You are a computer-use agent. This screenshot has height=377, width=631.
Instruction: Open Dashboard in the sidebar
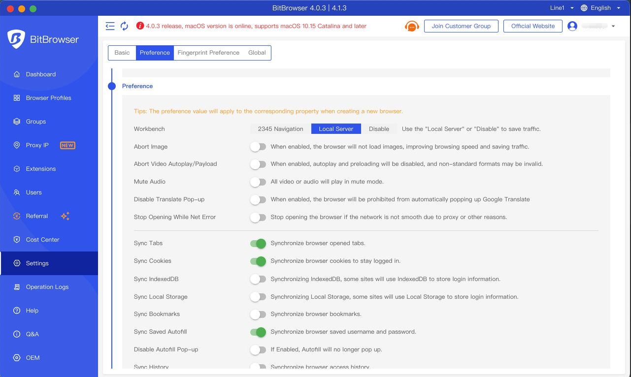point(49,74)
